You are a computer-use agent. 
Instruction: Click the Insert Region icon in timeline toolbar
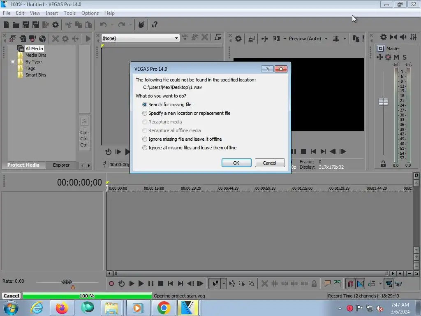tap(337, 283)
